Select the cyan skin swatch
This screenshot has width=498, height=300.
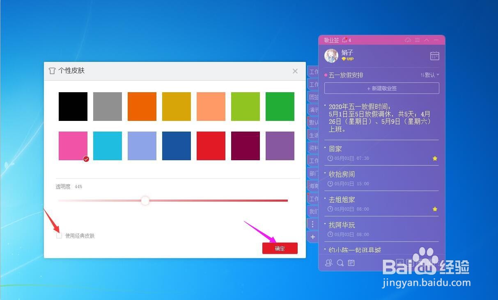pos(108,146)
